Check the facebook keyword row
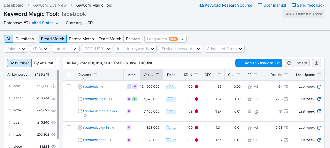The height and width of the screenshot is (148, 330). coord(69,87)
